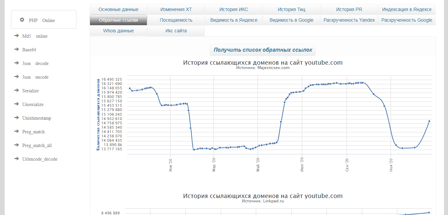The width and height of the screenshot is (448, 215).
Task: Click the Июл '20 axis label
Action: click(x=302, y=165)
